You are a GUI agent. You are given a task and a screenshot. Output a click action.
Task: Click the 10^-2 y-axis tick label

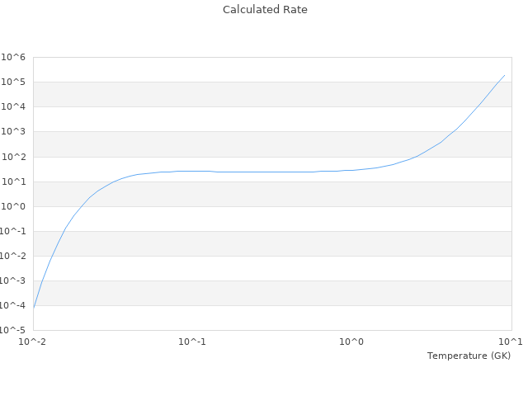click(12, 256)
